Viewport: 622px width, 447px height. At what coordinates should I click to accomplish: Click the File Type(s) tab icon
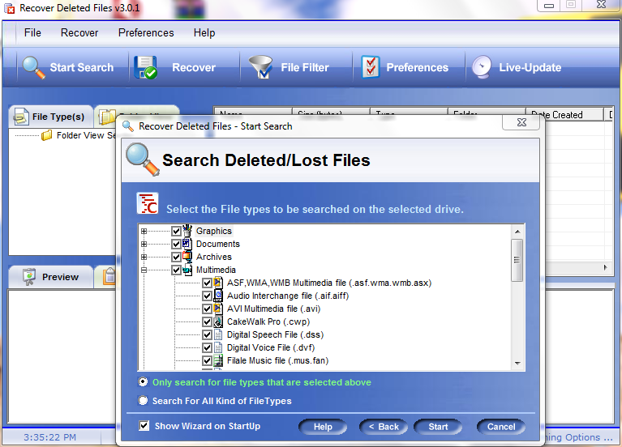coord(21,116)
